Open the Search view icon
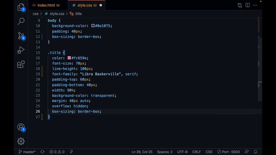Viewport: 276px width, 155px height. (x=21, y=21)
